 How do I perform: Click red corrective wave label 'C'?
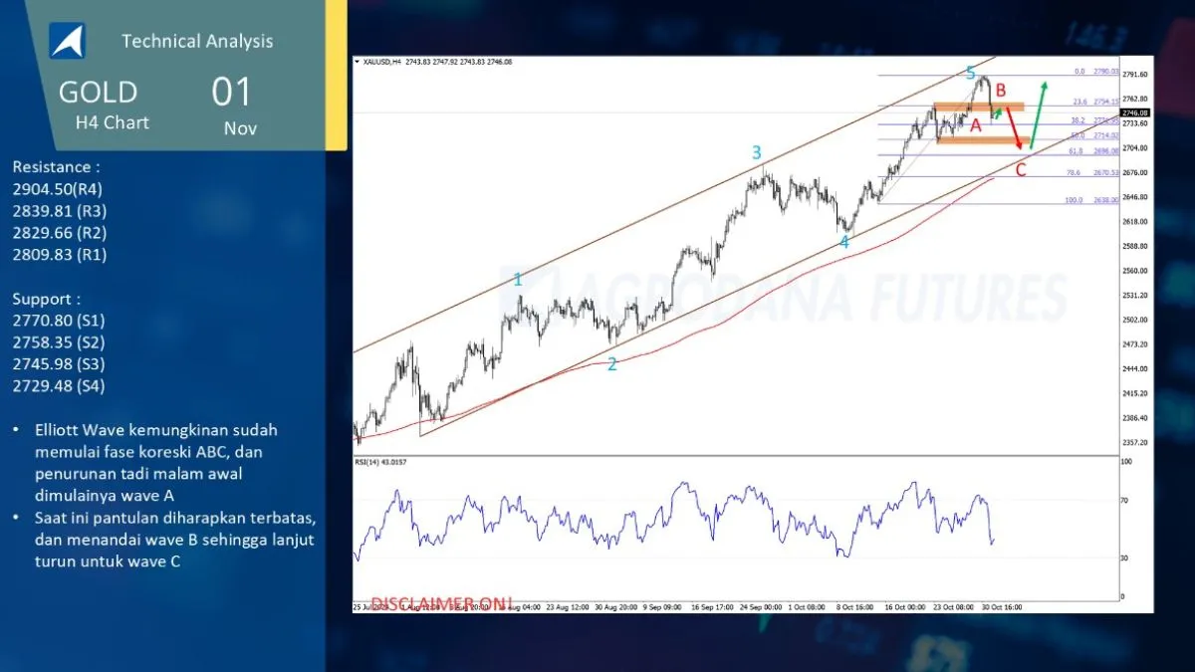(x=1021, y=170)
